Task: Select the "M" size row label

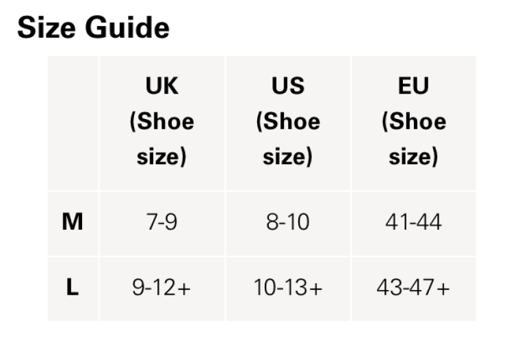Action: click(73, 222)
